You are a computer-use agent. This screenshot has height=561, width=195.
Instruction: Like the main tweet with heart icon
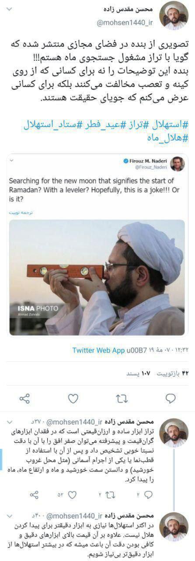click(73, 398)
